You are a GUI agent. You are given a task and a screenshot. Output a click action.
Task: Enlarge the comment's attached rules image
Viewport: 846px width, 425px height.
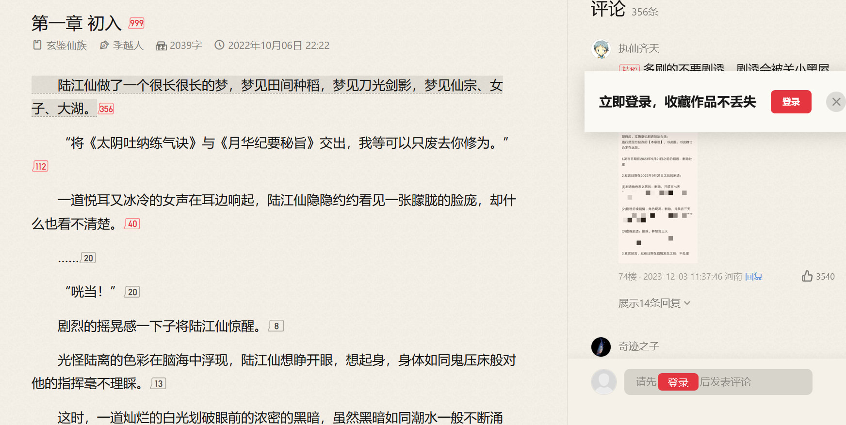click(x=658, y=198)
